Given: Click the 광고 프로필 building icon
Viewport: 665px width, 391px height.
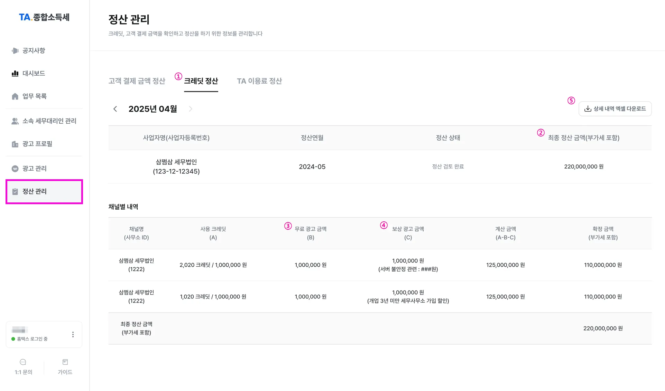Looking at the screenshot, I should click(15, 144).
